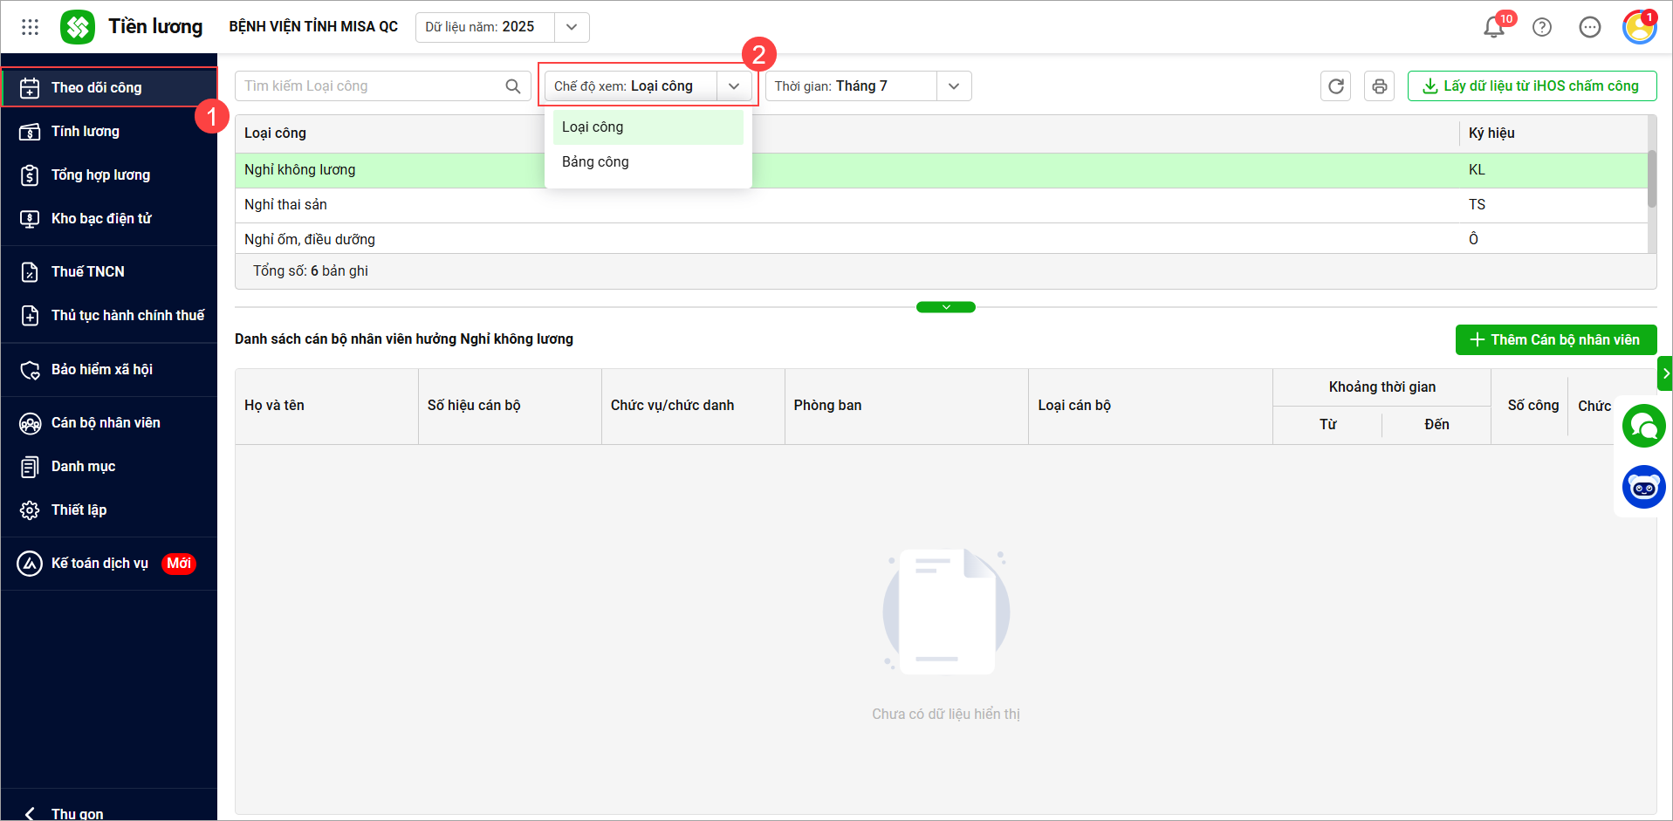Viewport: 1673px width, 821px height.
Task: Click the Kế toán dịch vụ icon
Action: click(30, 564)
